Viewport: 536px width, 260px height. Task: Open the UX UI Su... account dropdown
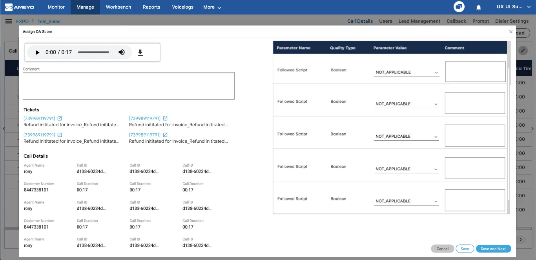[x=514, y=7]
